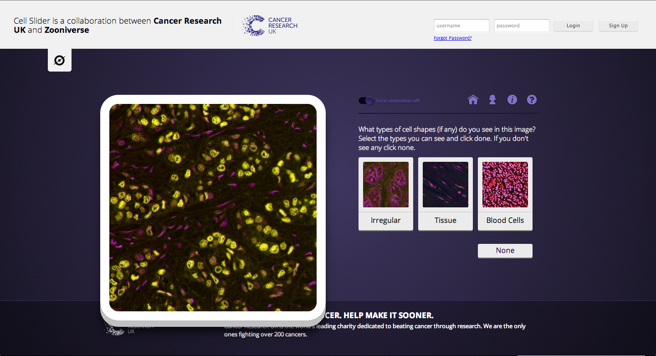Toggle the animation switch off
The height and width of the screenshot is (356, 656).
point(366,101)
